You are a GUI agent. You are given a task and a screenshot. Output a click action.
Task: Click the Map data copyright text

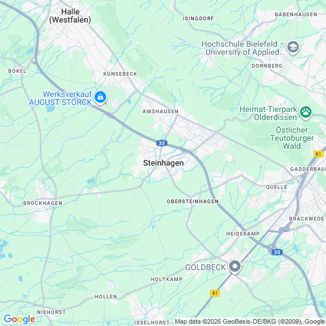[250, 321]
